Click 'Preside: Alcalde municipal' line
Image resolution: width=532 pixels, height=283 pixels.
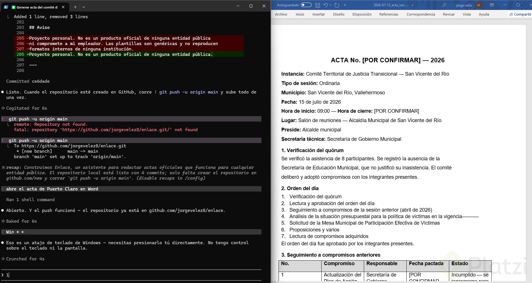[311, 130]
